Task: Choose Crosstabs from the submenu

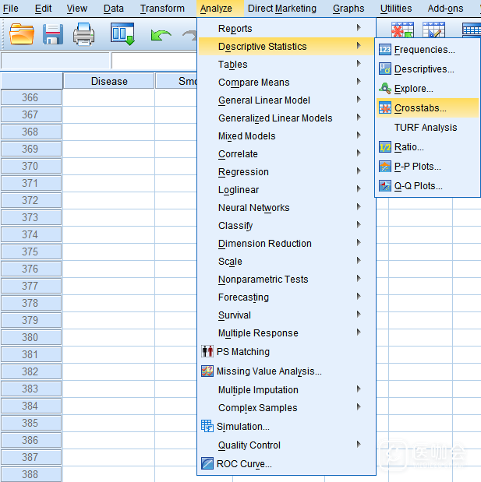Action: click(420, 108)
